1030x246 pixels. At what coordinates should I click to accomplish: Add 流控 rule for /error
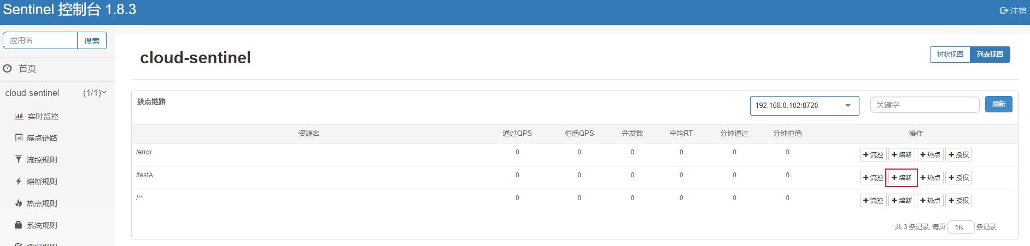click(x=873, y=155)
